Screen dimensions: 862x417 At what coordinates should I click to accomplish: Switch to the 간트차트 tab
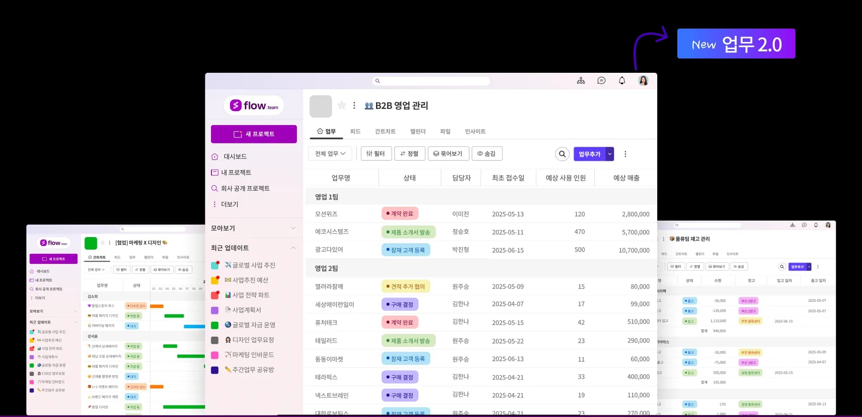(x=385, y=131)
